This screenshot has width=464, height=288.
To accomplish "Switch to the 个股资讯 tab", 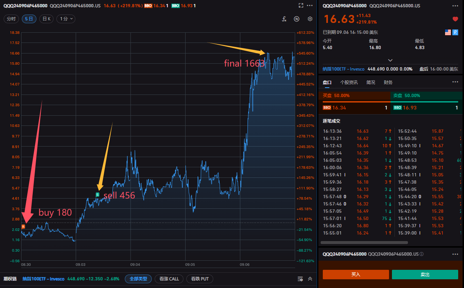I will 349,83.
